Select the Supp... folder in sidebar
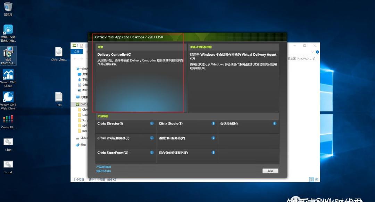This screenshot has height=202, width=375. [x=83, y=120]
